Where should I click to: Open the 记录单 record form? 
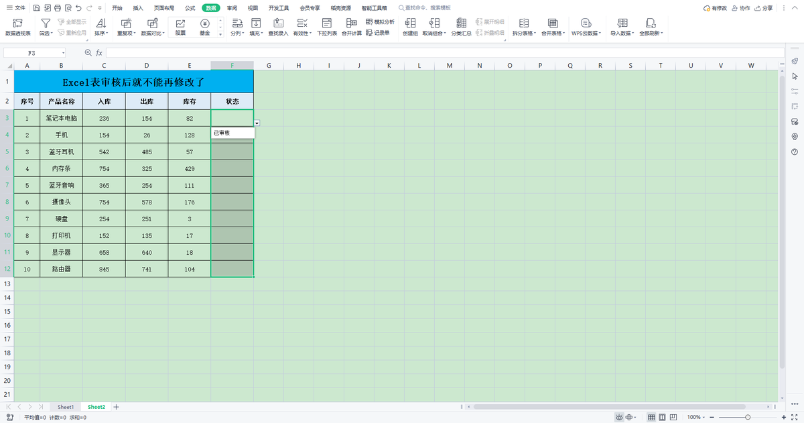click(x=378, y=32)
